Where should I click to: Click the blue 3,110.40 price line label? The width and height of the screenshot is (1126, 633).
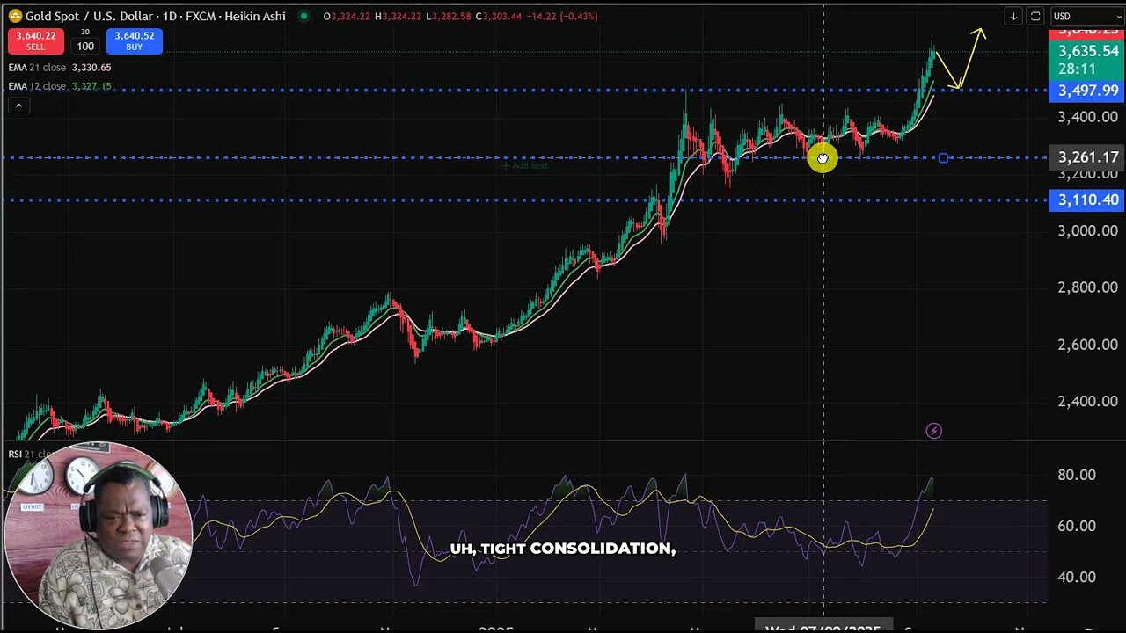[x=1087, y=200]
